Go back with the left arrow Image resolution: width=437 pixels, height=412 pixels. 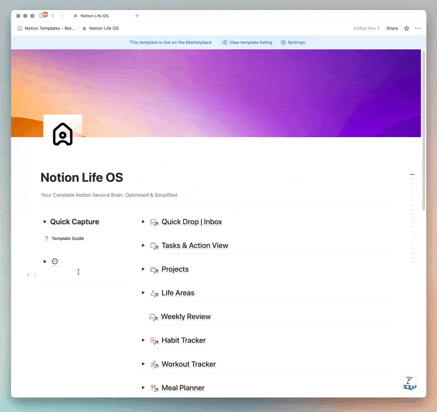[x=53, y=16]
